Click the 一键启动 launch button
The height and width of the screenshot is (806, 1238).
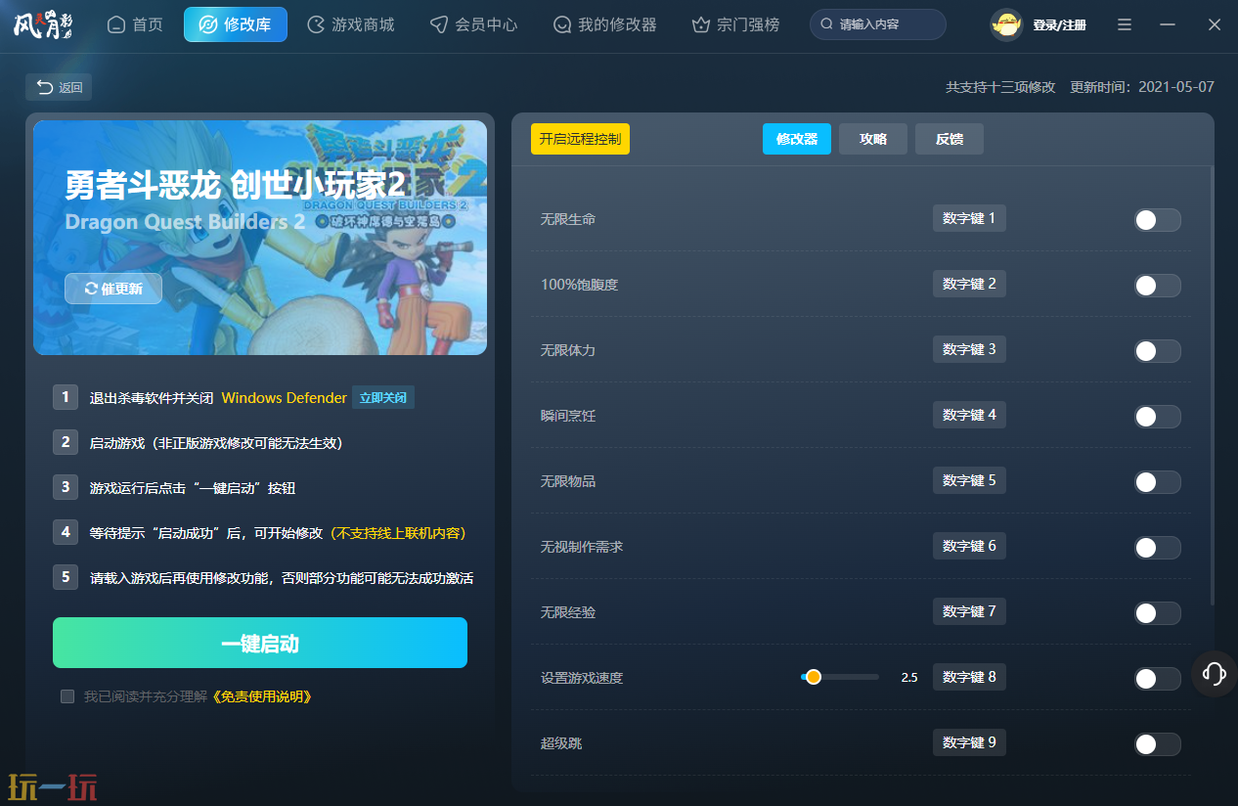coord(260,643)
